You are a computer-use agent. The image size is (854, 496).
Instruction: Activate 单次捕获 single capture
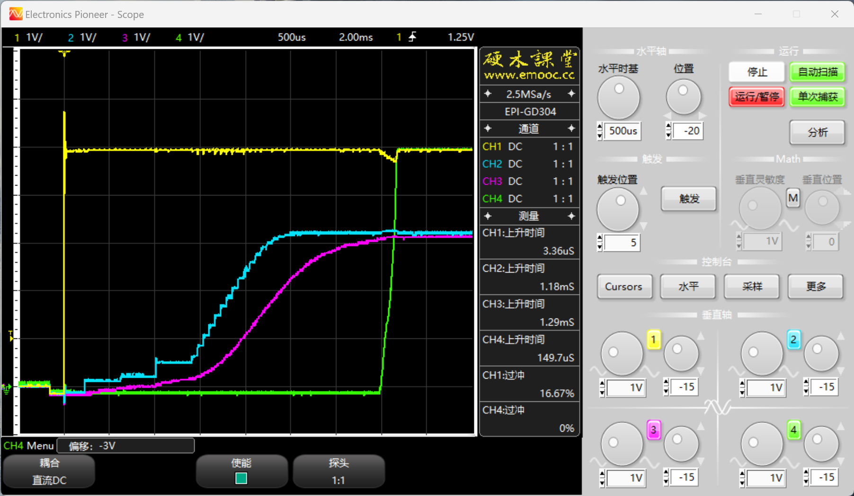point(818,97)
